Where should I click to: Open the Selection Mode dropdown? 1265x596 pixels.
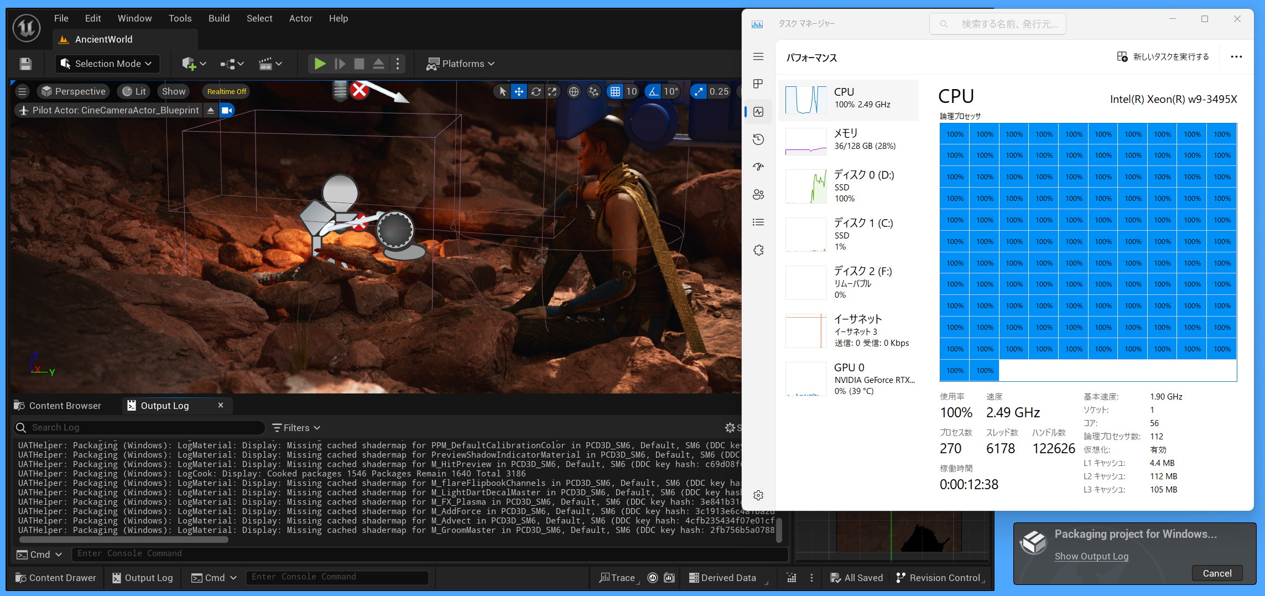[107, 64]
